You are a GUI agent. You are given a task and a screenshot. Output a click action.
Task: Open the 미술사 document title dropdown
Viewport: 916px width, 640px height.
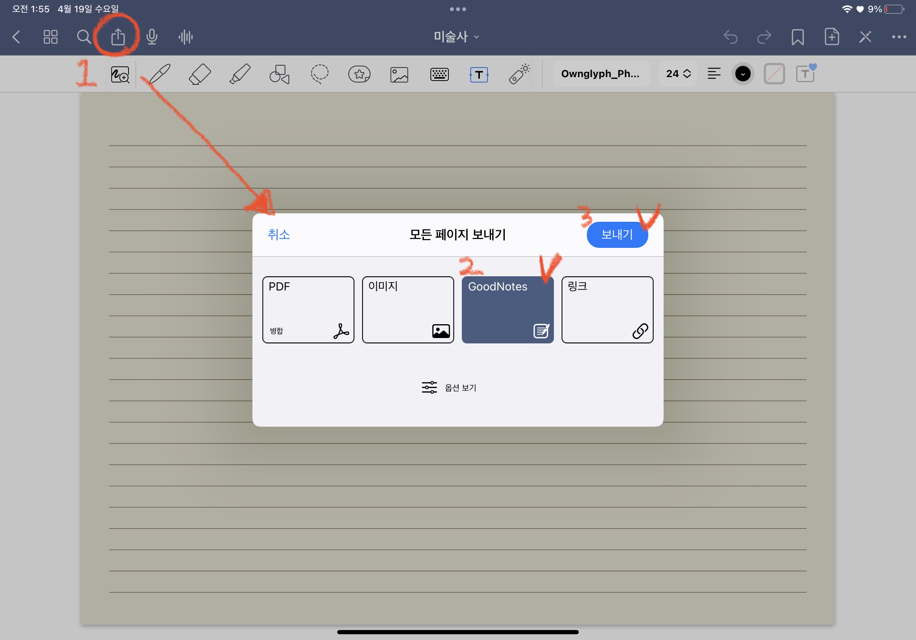pos(456,37)
